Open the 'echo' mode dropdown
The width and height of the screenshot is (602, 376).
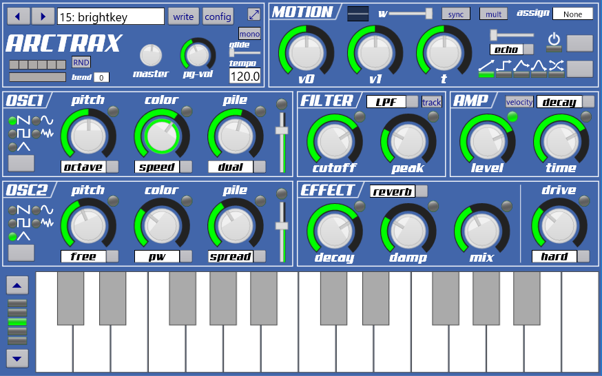click(512, 49)
